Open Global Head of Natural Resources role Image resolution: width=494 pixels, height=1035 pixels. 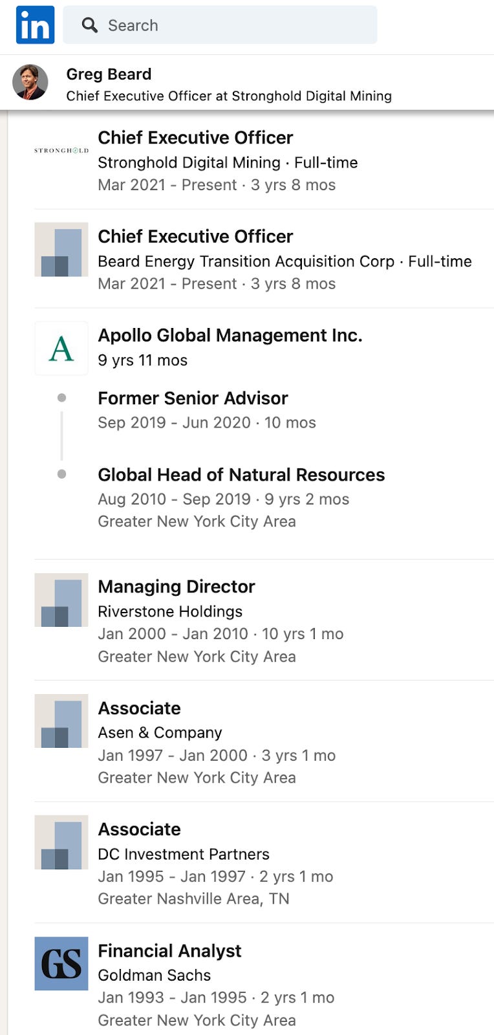(241, 475)
